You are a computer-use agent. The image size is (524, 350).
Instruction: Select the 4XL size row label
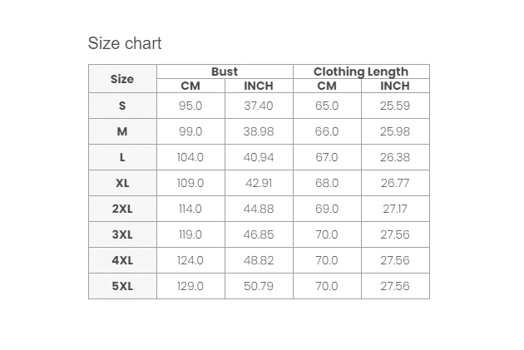pyautogui.click(x=122, y=260)
